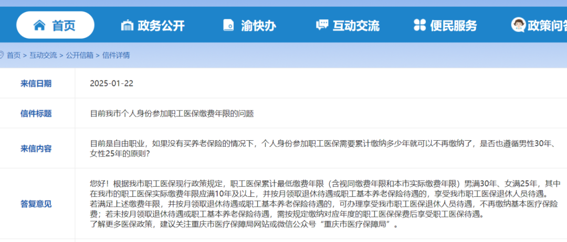Open the 政策问答 navigation entry
Screen dimensions: 567x242
[x=539, y=25]
